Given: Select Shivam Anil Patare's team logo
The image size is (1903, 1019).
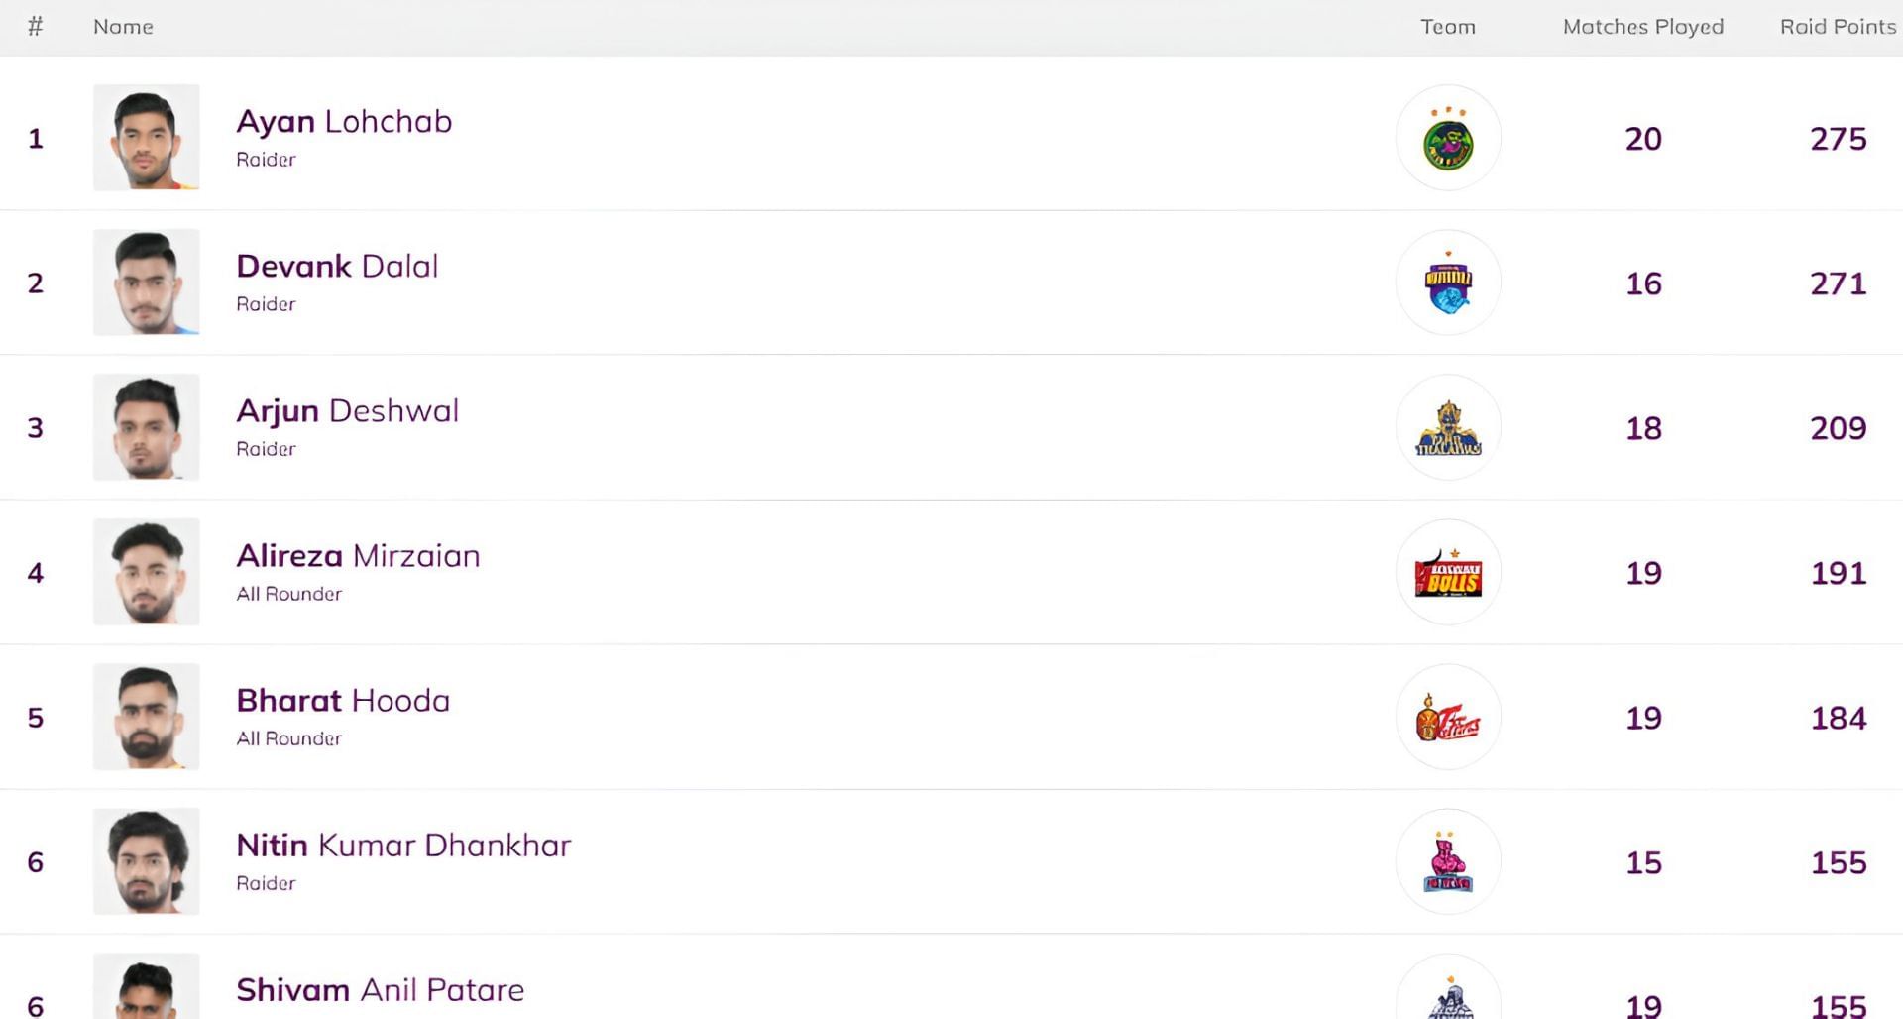Looking at the screenshot, I should [x=1448, y=987].
